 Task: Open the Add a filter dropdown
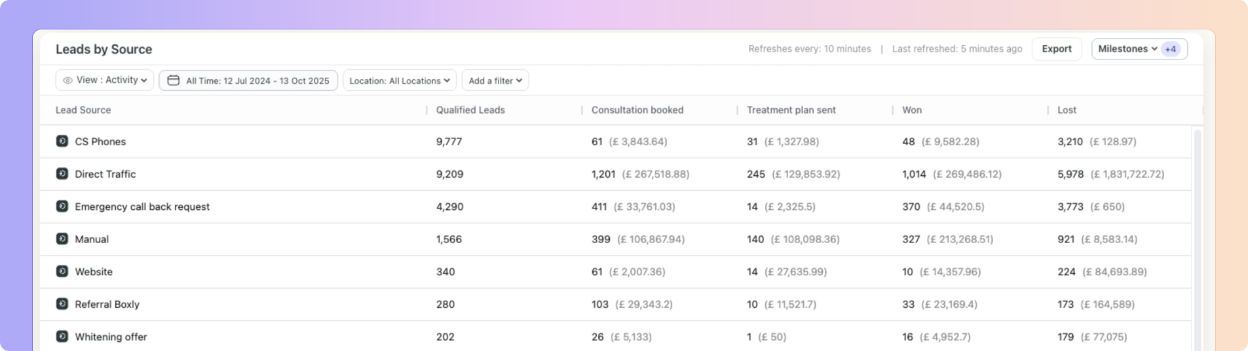point(495,80)
